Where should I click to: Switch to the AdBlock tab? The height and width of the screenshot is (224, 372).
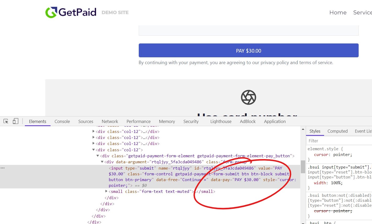[247, 121]
